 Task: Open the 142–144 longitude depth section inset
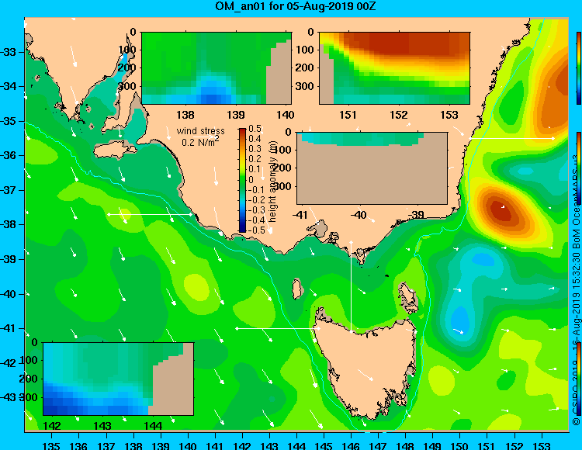click(119, 379)
